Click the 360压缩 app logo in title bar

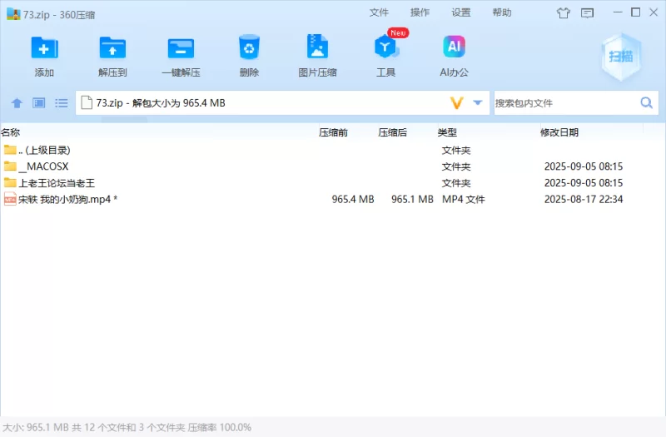[13, 14]
